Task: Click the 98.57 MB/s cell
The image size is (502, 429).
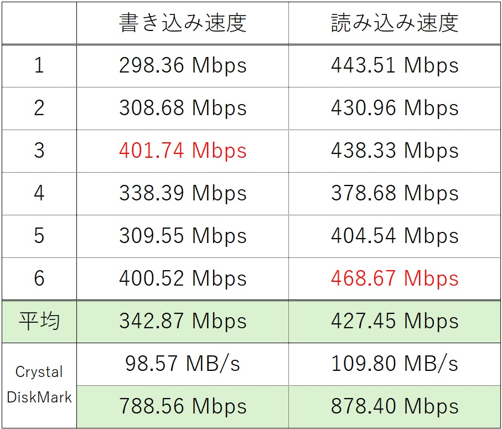Action: pos(183,364)
